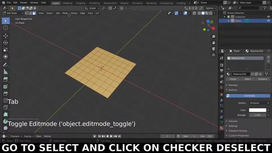Open the Face menu
Image resolution: width=272 pixels, height=153 pixels.
tap(90, 13)
